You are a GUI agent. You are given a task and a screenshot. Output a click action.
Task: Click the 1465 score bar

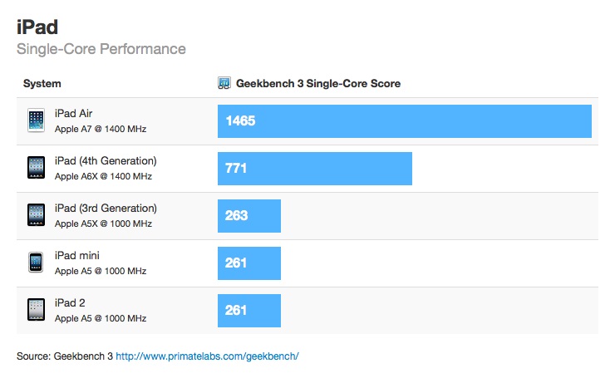[x=404, y=120]
